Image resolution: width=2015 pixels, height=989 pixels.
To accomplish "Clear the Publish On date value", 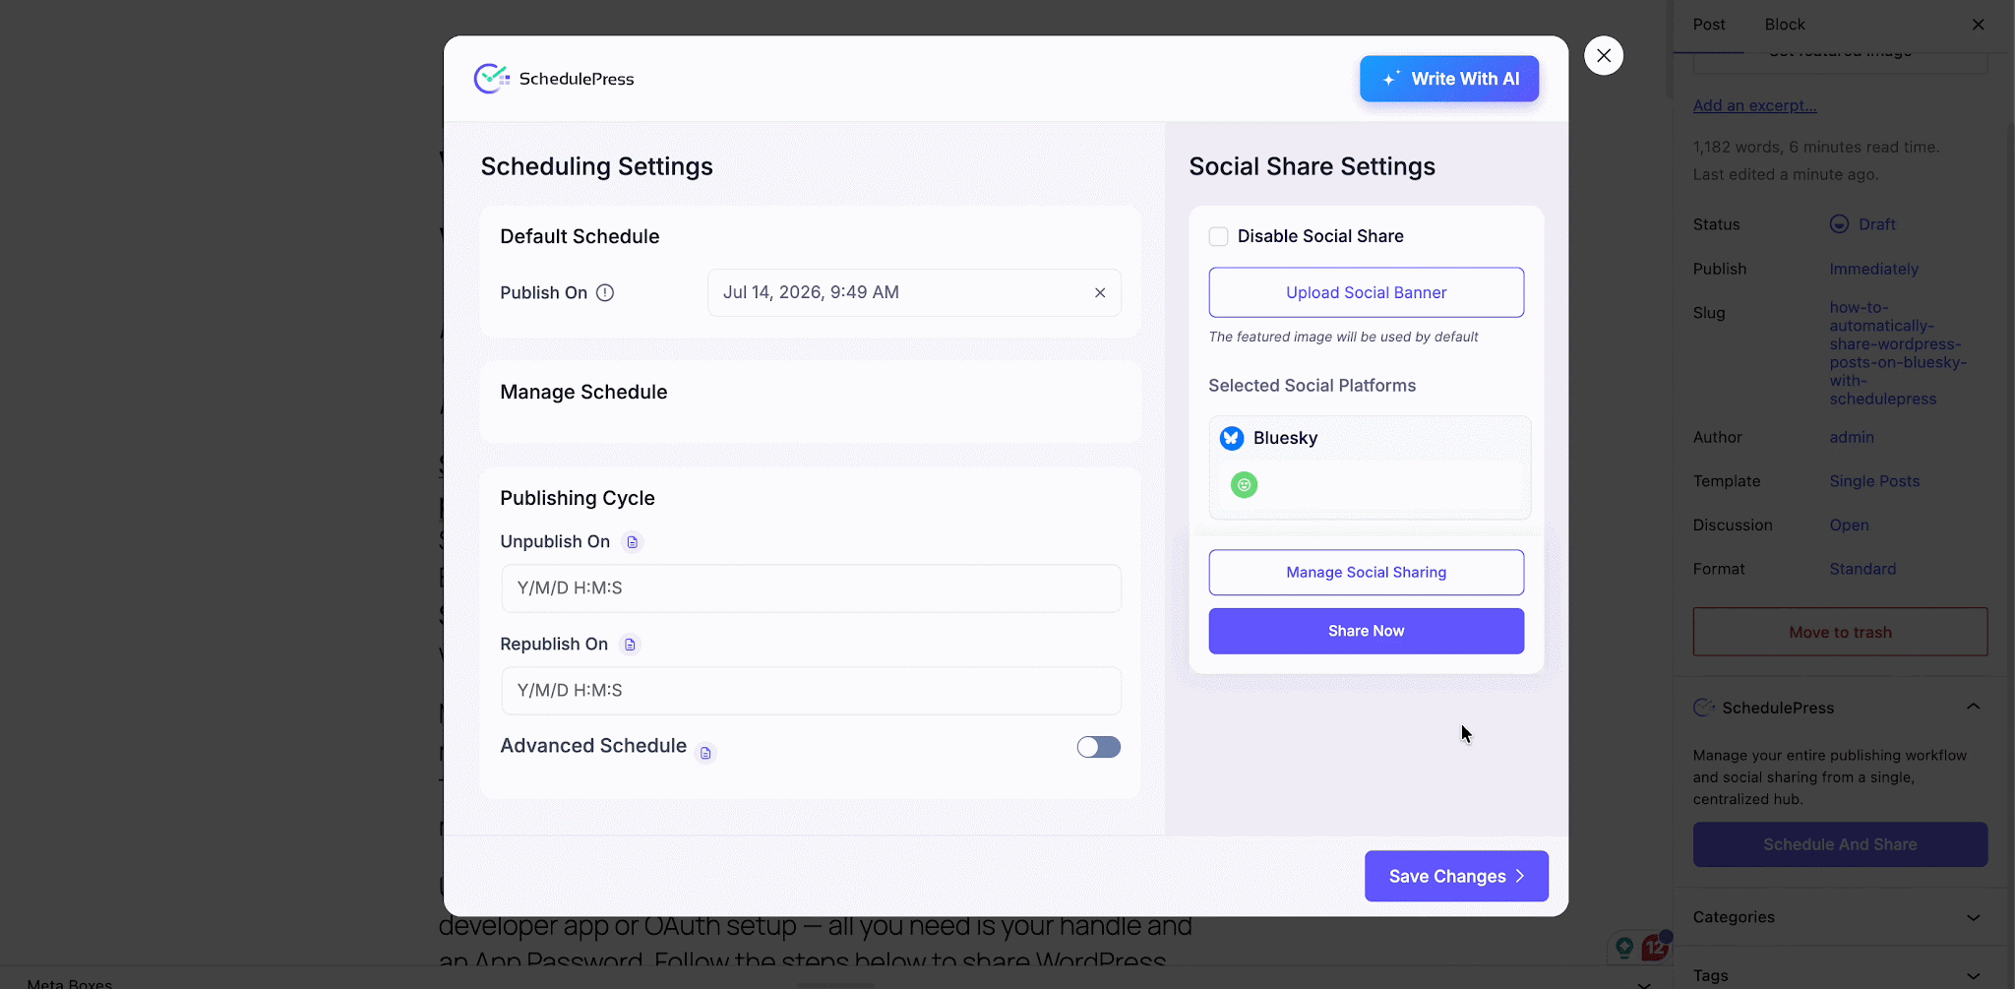I will (x=1100, y=292).
